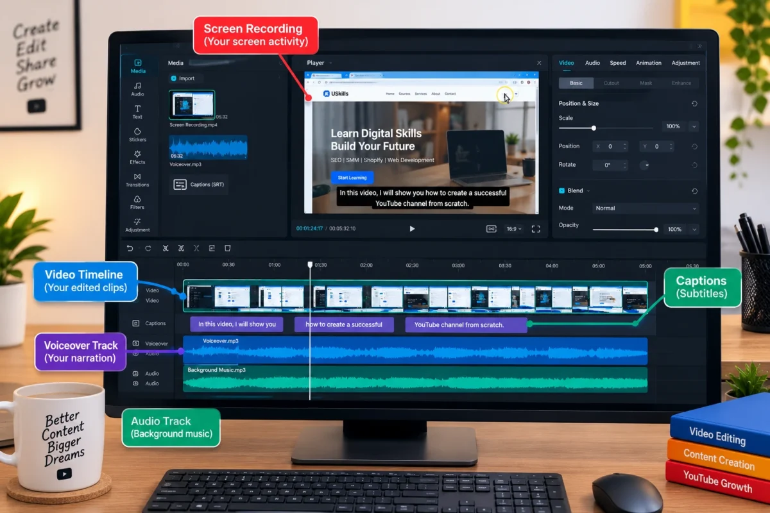Select the Screen Recording.mp4 thumbnail
This screenshot has height=513, width=770.
192,105
